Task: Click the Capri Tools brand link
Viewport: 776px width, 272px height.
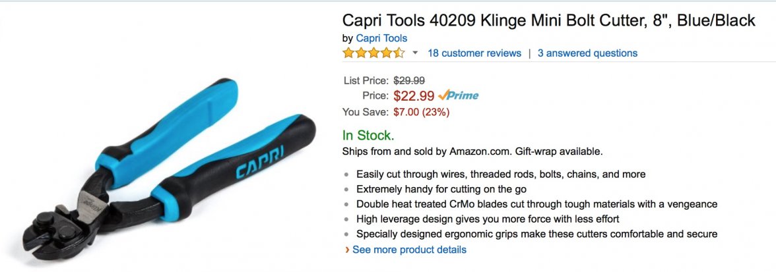Action: point(381,38)
